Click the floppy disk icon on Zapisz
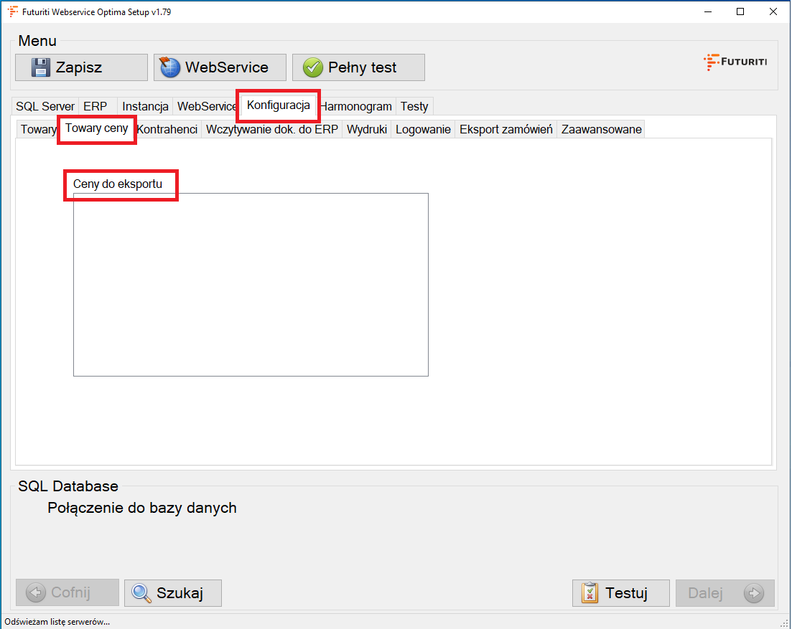This screenshot has width=792, height=629. coord(42,67)
